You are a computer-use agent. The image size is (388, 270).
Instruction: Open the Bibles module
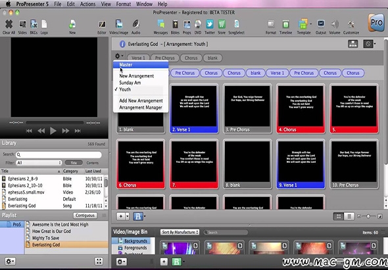tap(175, 27)
